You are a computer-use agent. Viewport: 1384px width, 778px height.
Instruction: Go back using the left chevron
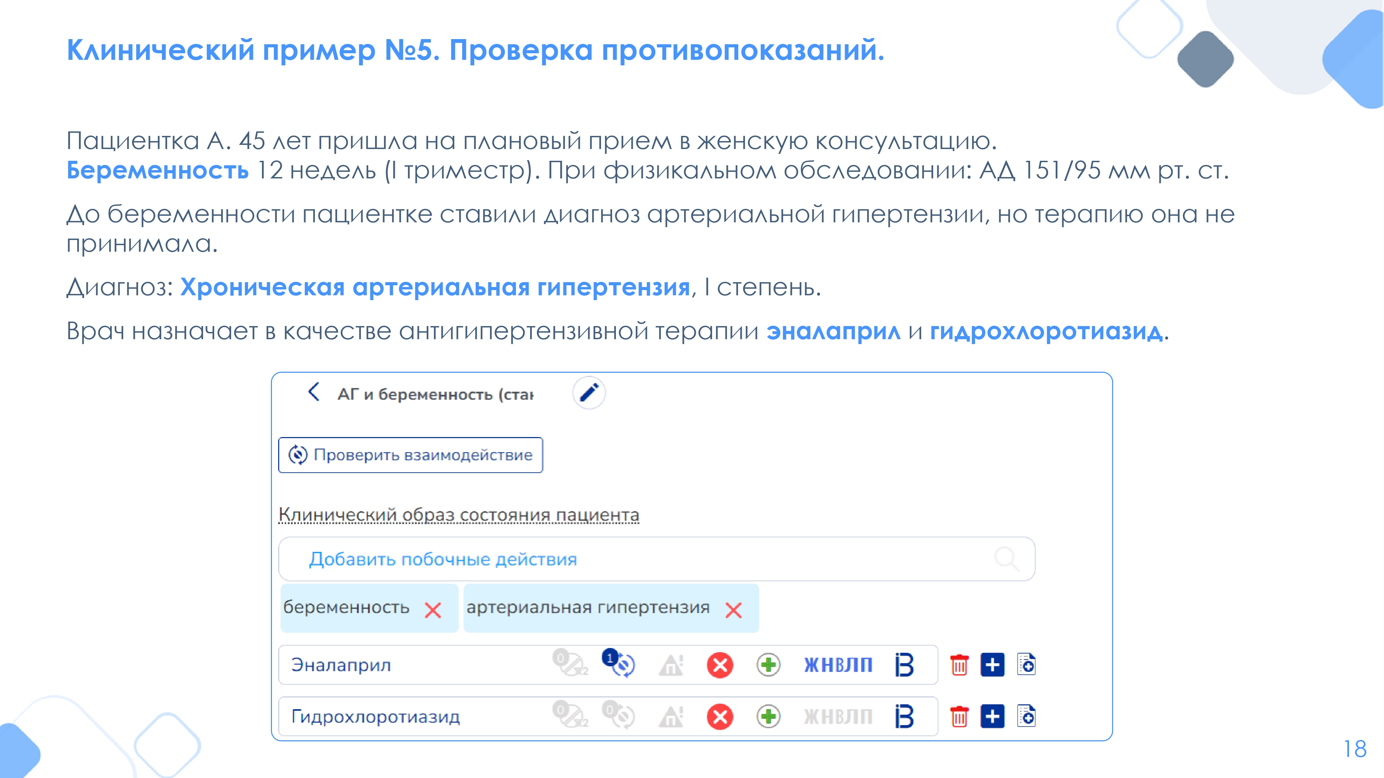click(314, 392)
